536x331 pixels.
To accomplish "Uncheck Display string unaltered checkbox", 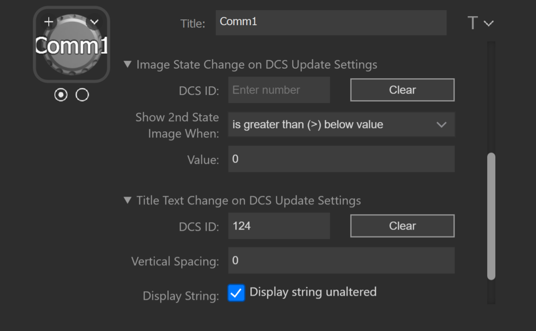I will coord(236,292).
